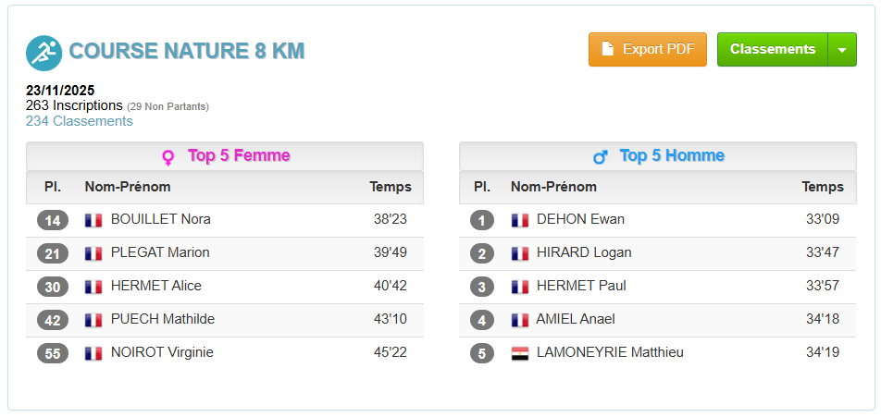Click the Temps column header in women's table
Image resolution: width=881 pixels, height=417 pixels.
point(391,187)
